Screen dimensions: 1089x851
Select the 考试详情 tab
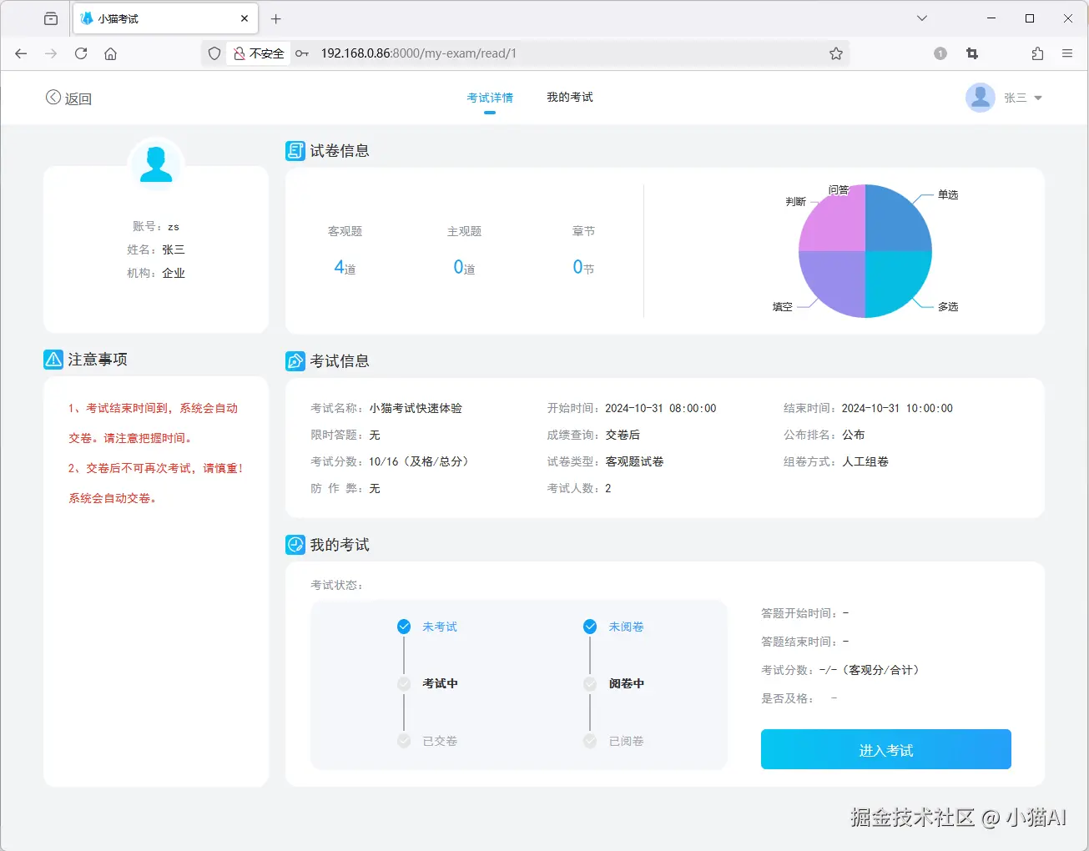coord(488,97)
